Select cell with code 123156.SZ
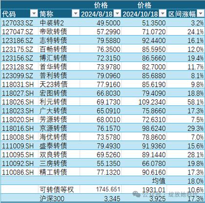This screenshot has width=205, height=203. click(19, 58)
